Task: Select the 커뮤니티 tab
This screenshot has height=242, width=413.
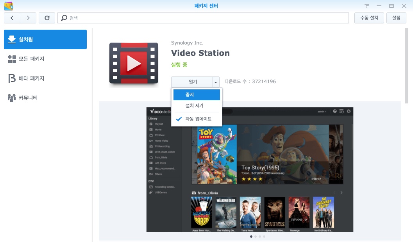Action: [x=45, y=98]
